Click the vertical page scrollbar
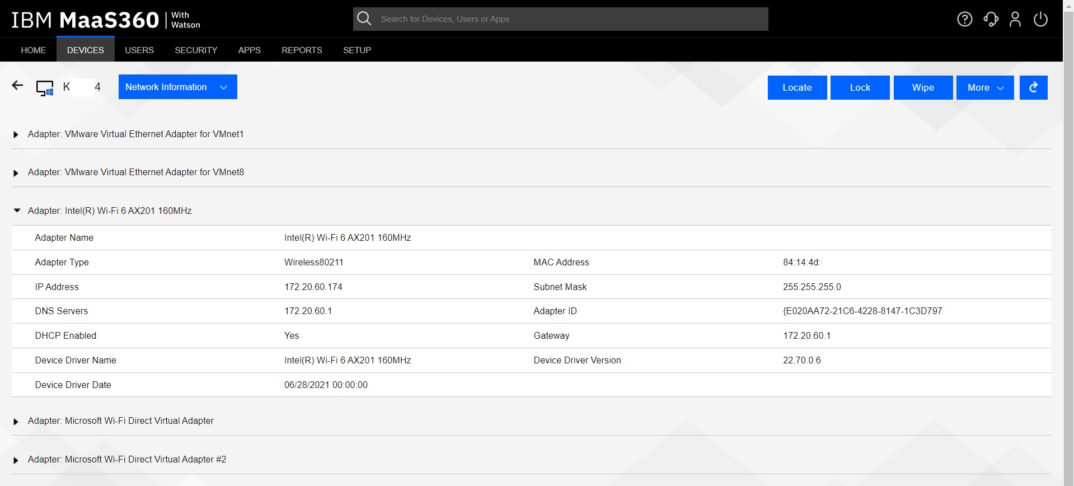Viewport: 1074px width, 486px height. pos(1068,243)
